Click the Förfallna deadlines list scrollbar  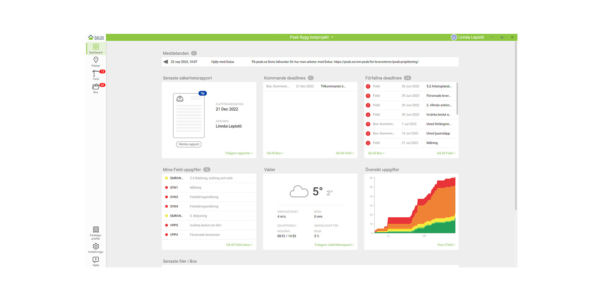pyautogui.click(x=457, y=99)
